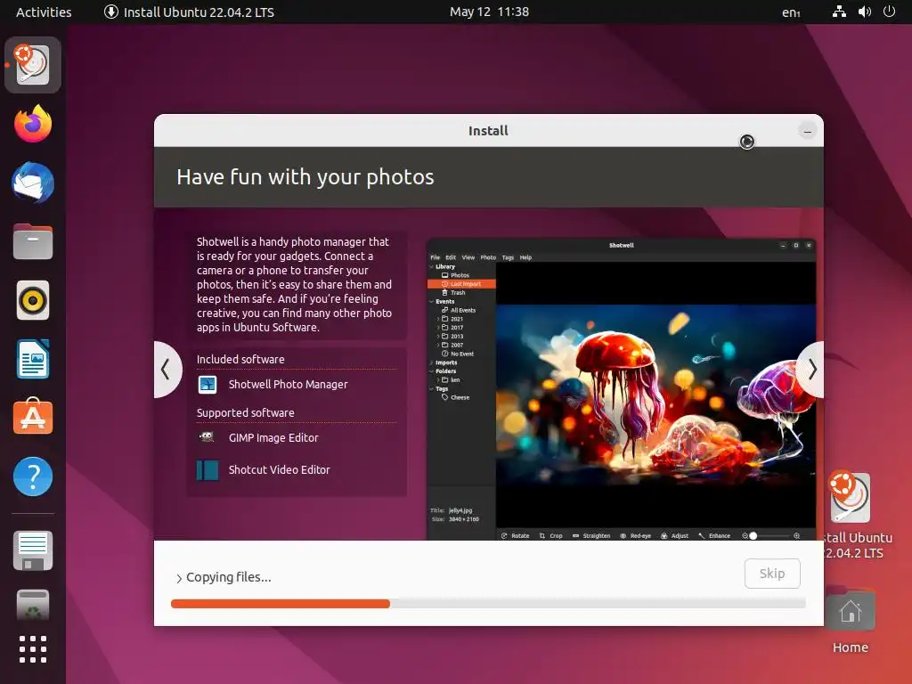Collapse the Tags tree in Shotwell screenshot
The image size is (912, 684).
[432, 388]
